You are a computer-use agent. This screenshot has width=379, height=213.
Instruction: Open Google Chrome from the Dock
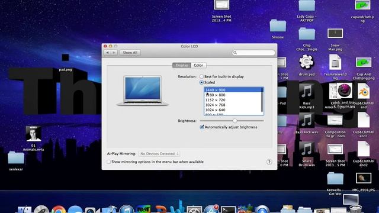(x=58, y=209)
